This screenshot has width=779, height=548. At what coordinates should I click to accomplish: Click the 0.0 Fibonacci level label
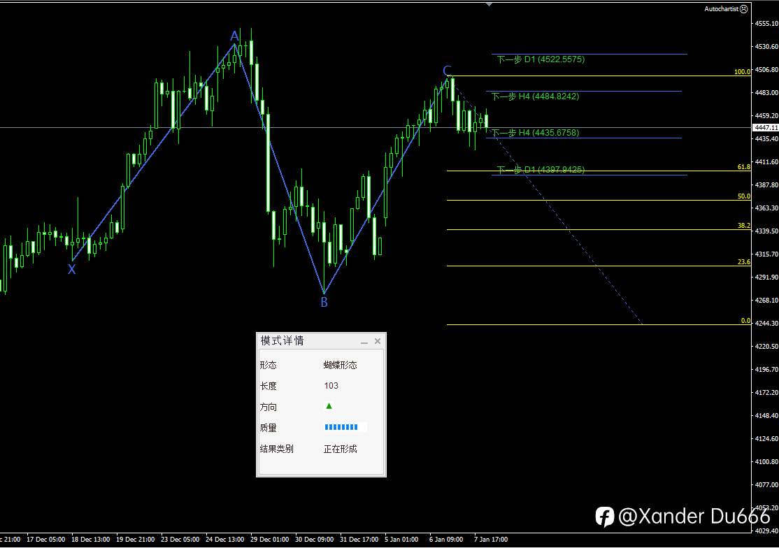tap(745, 321)
